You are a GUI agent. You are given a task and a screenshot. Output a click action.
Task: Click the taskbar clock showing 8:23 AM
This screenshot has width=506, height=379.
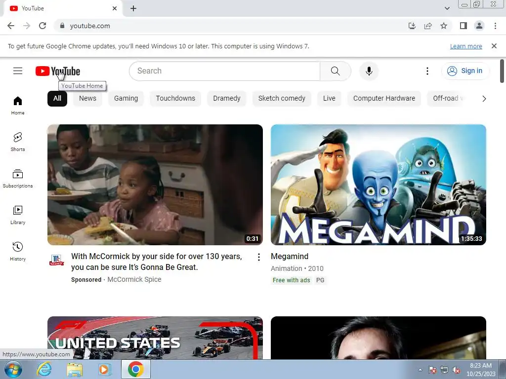pyautogui.click(x=480, y=370)
